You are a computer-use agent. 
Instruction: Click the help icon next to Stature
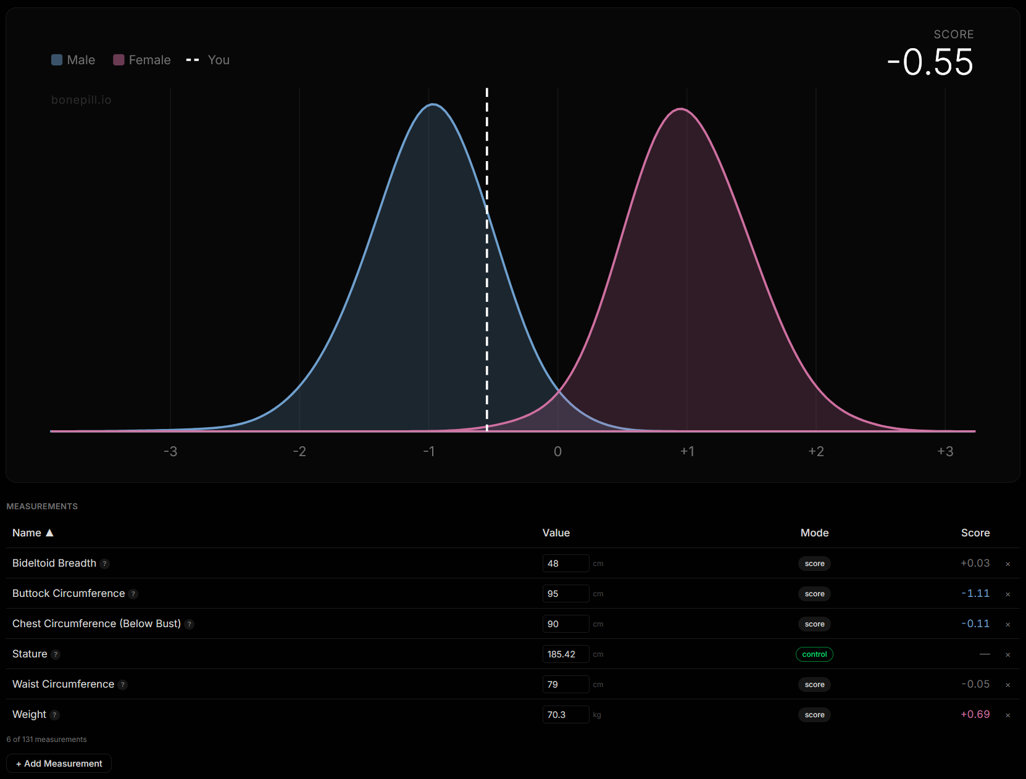(56, 654)
